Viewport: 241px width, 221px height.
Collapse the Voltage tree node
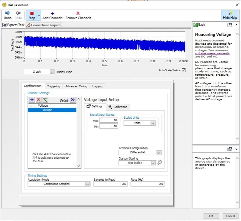31,106
